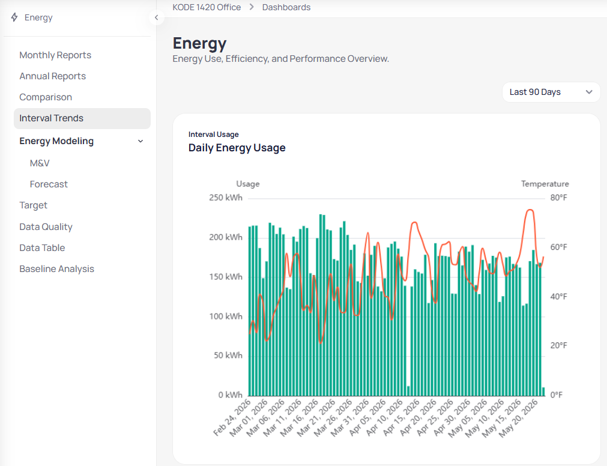Open Annual Reports
The image size is (607, 466).
click(x=53, y=76)
